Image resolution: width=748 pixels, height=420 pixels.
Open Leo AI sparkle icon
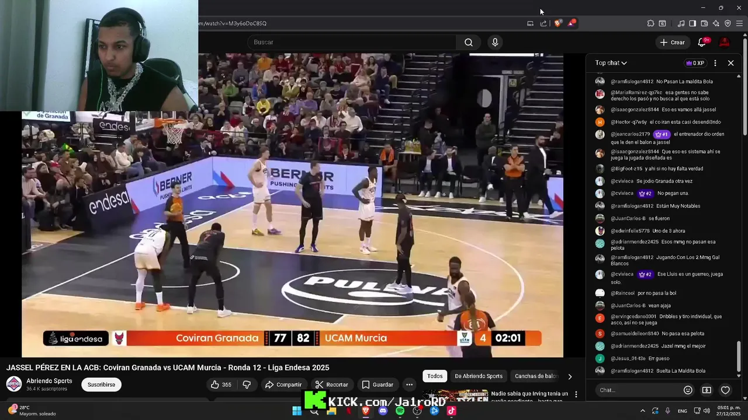tap(716, 23)
